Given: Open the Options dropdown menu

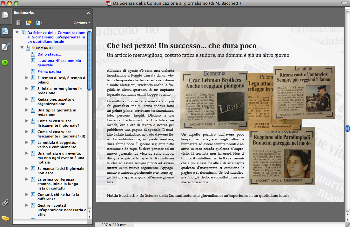Looking at the screenshot, I should tap(82, 23).
